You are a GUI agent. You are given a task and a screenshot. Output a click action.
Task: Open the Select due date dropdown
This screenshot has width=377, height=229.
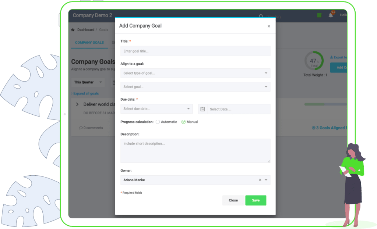(x=156, y=109)
